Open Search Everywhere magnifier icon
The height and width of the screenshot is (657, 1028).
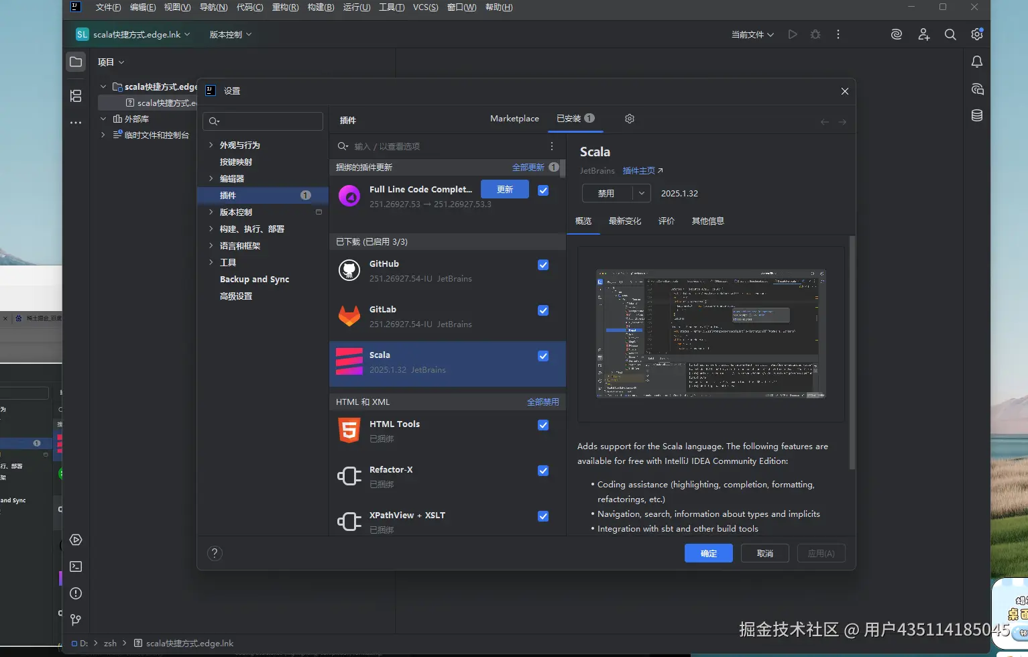coord(950,34)
